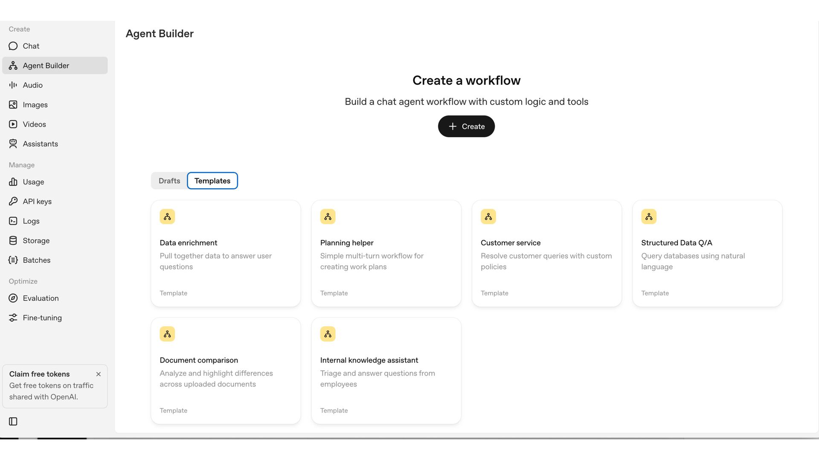Collapse sidebar with panel toggle icon
Image resolution: width=819 pixels, height=460 pixels.
click(x=13, y=421)
